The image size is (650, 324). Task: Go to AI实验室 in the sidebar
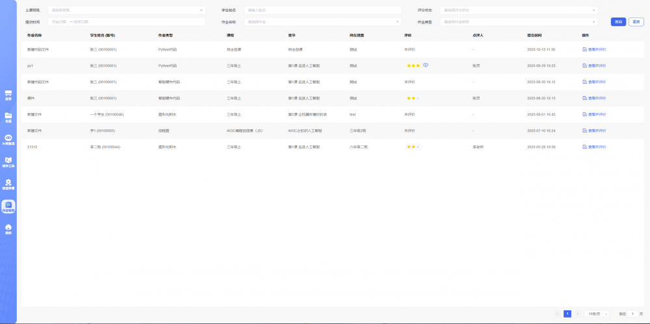[x=8, y=139]
